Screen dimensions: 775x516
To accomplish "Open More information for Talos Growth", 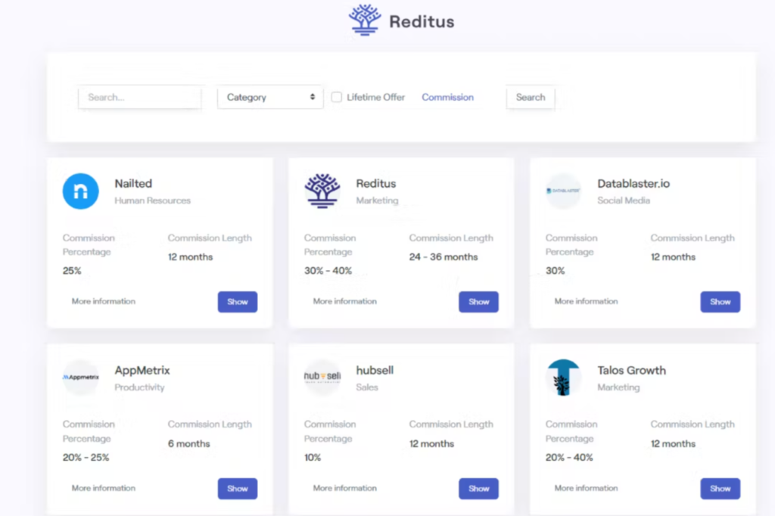I will click(587, 488).
